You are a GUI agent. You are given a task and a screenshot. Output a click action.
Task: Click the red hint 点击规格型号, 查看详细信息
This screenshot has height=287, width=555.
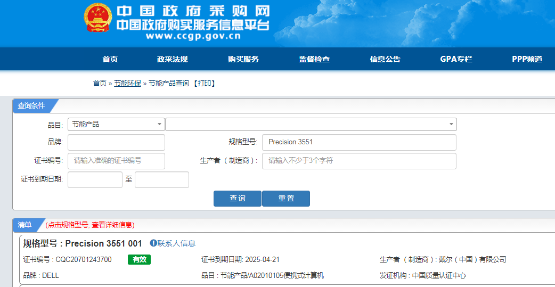click(90, 225)
